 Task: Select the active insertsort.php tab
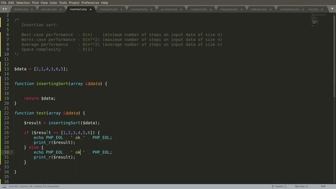(x=78, y=9)
